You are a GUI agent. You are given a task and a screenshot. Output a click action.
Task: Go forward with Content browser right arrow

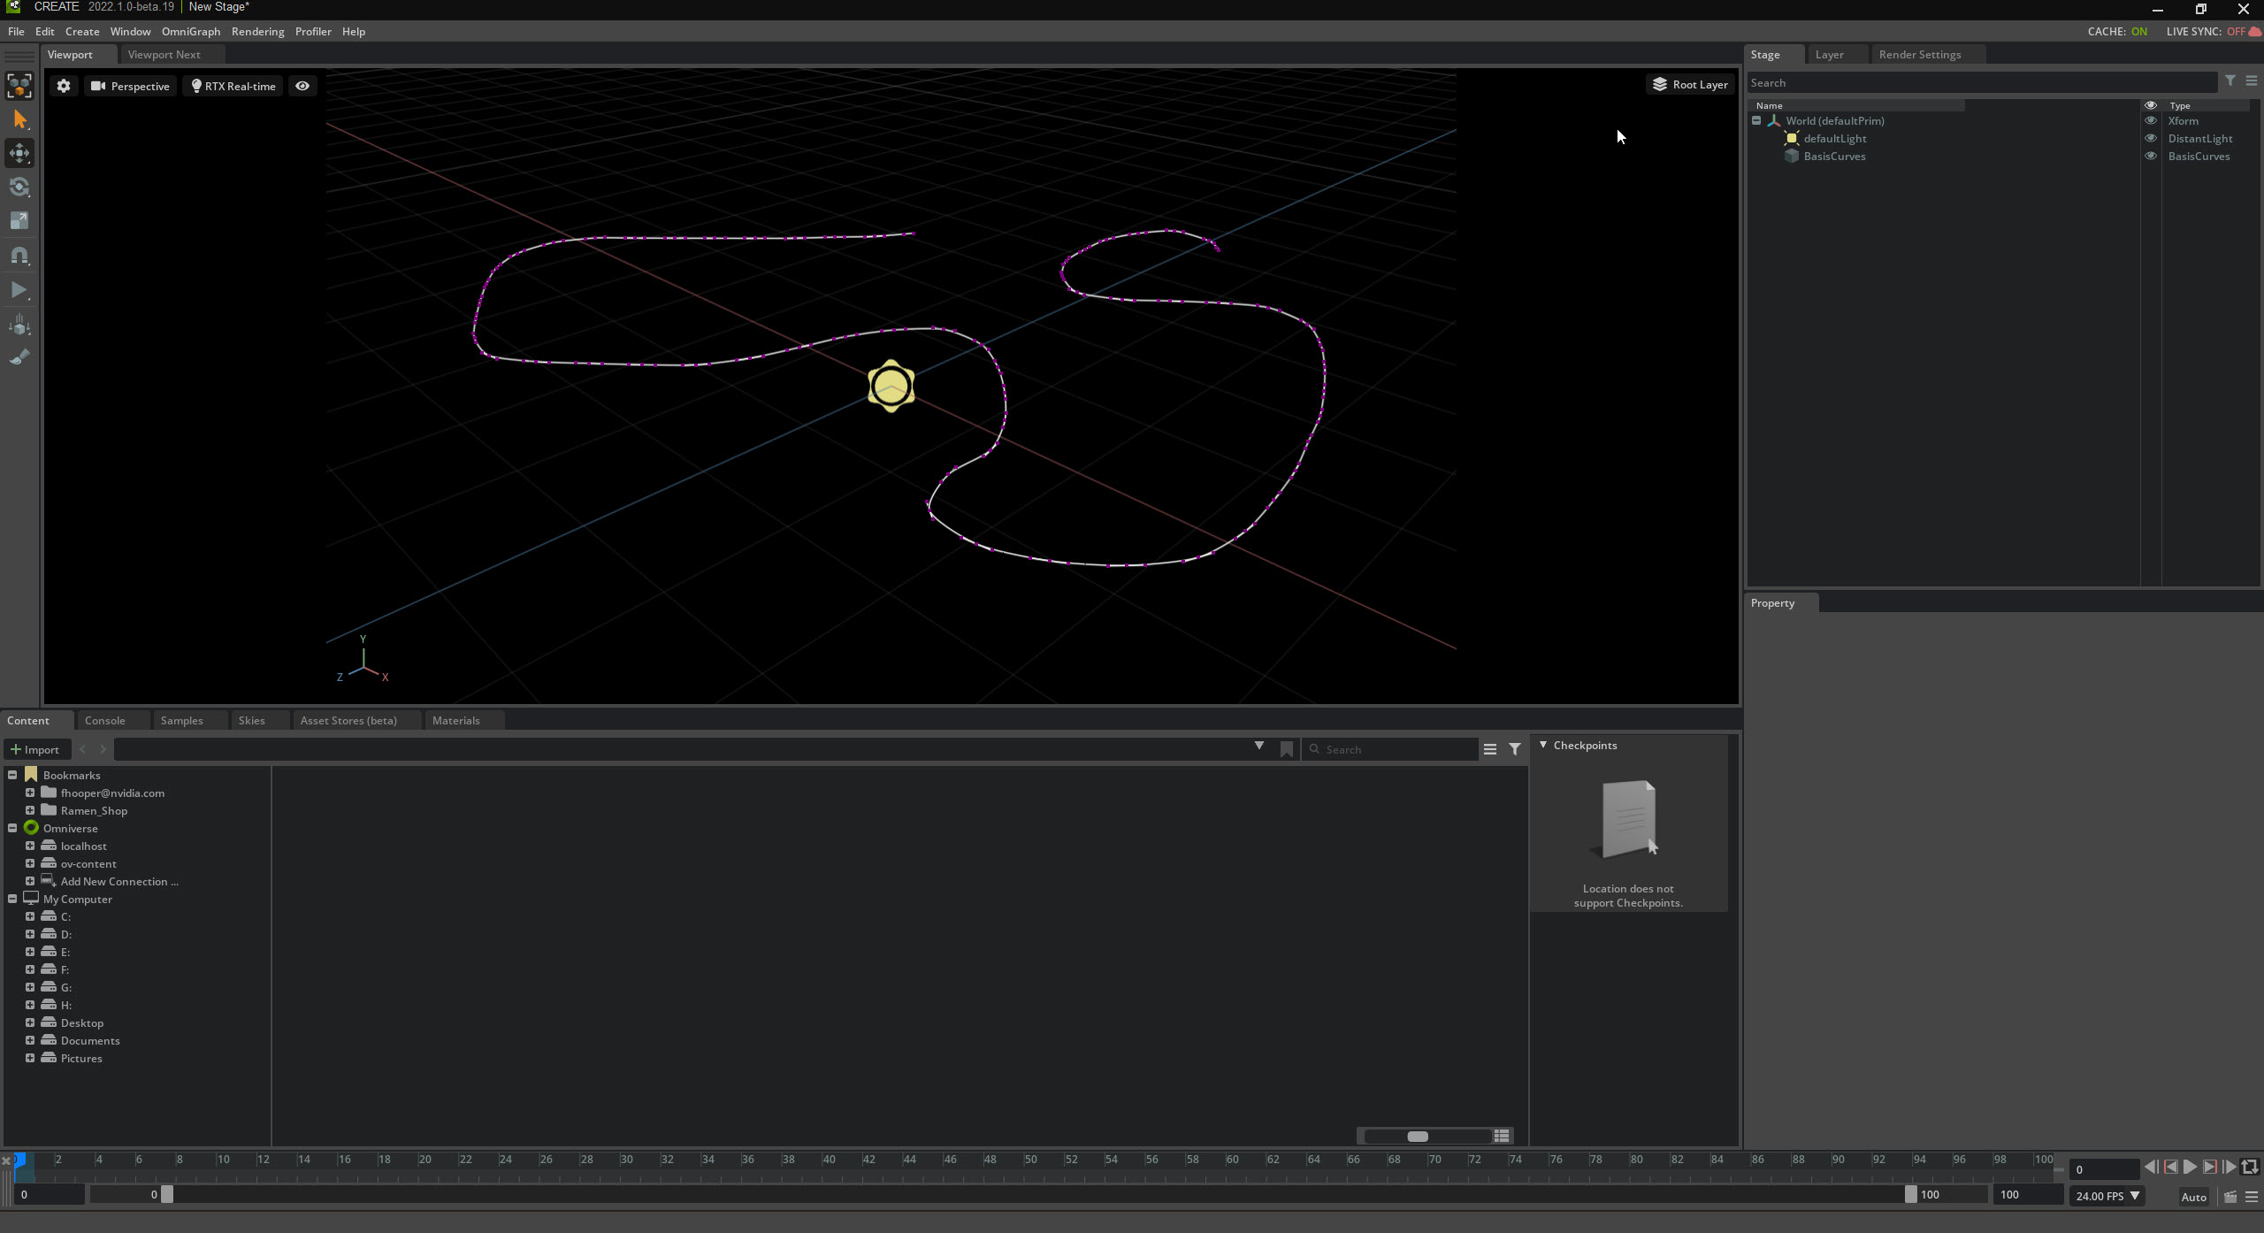(103, 749)
